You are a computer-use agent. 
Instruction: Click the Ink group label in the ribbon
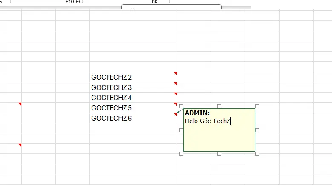click(154, 2)
